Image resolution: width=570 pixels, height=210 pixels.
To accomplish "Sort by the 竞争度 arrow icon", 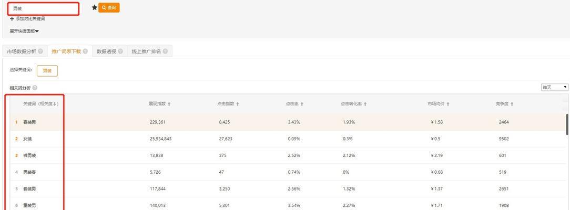I will click(512, 104).
